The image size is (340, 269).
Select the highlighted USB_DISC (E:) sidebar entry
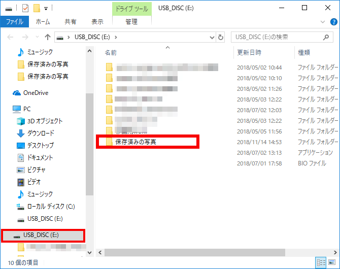click(x=43, y=235)
